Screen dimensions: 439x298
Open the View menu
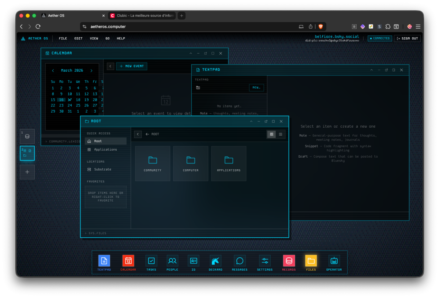click(94, 38)
